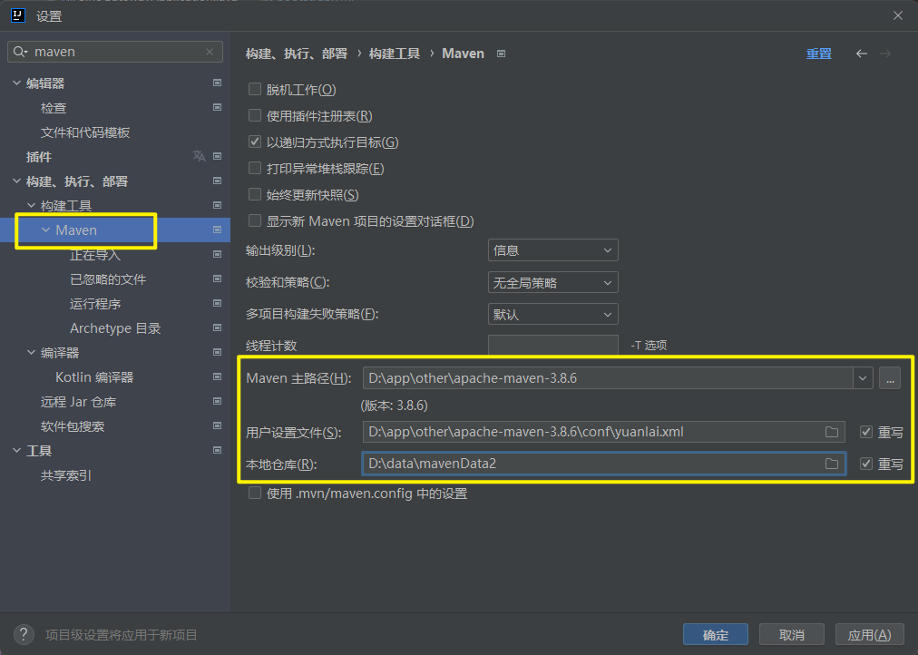Select 正在导入 under Maven
The height and width of the screenshot is (655, 918).
coord(95,255)
